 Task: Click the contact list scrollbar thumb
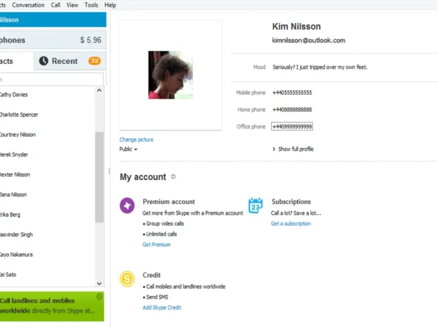[x=99, y=178]
